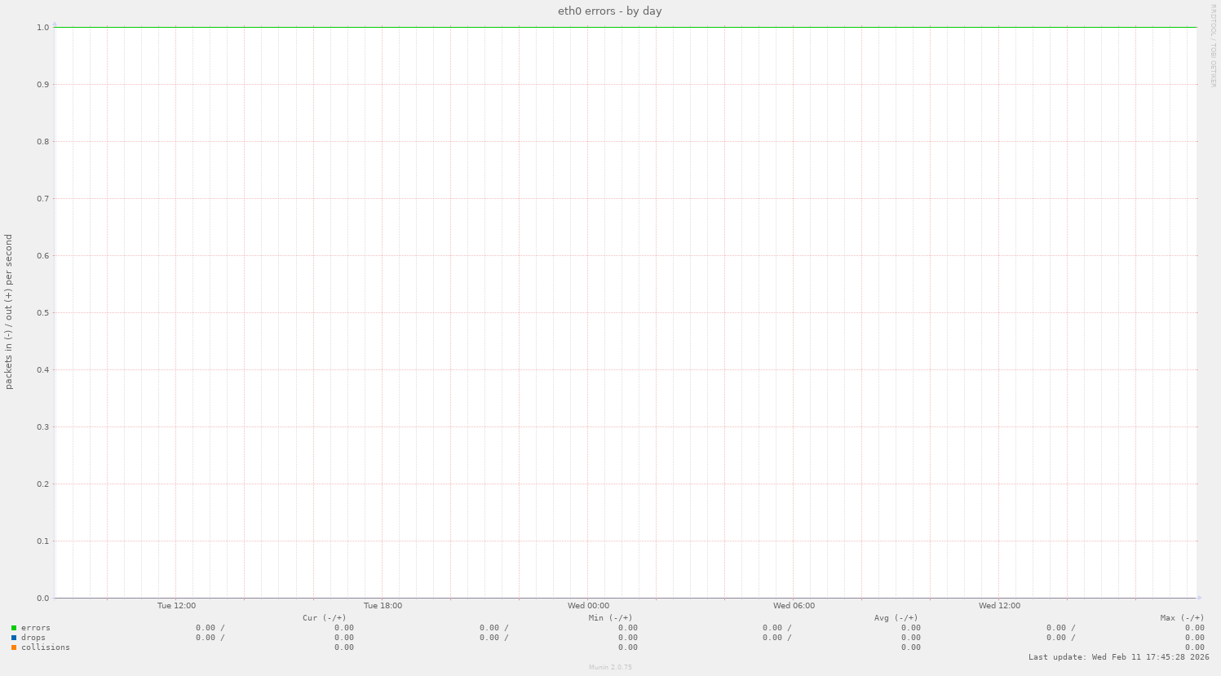Click the green errors color swatch
Image resolution: width=1221 pixels, height=676 pixels.
pyautogui.click(x=14, y=627)
